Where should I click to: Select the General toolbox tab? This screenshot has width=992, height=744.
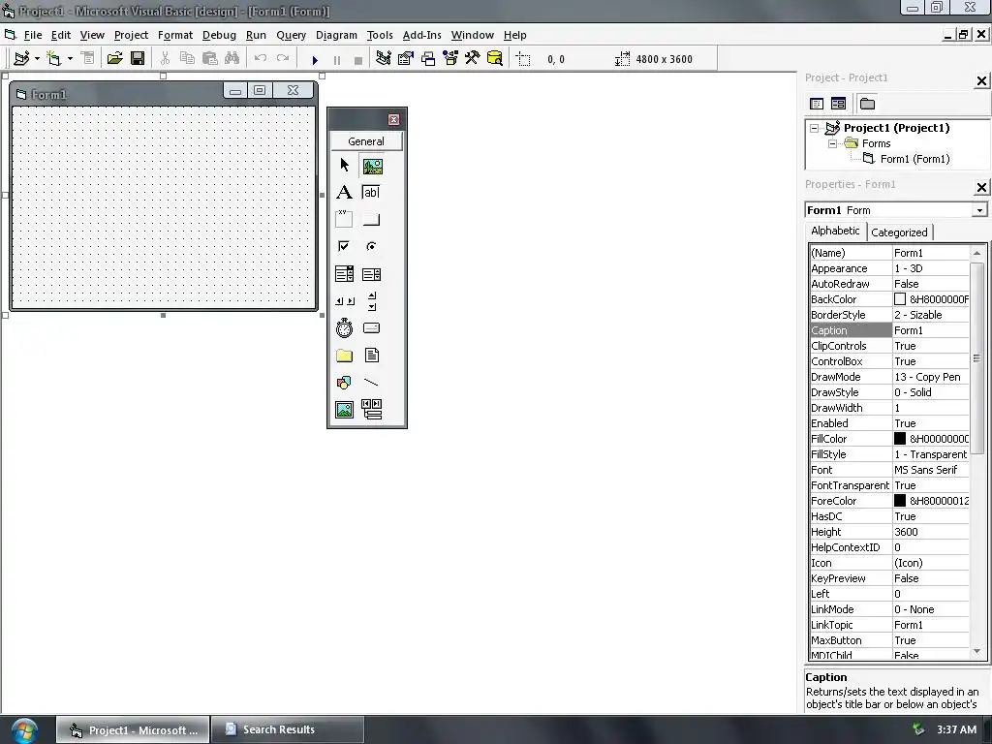[366, 141]
